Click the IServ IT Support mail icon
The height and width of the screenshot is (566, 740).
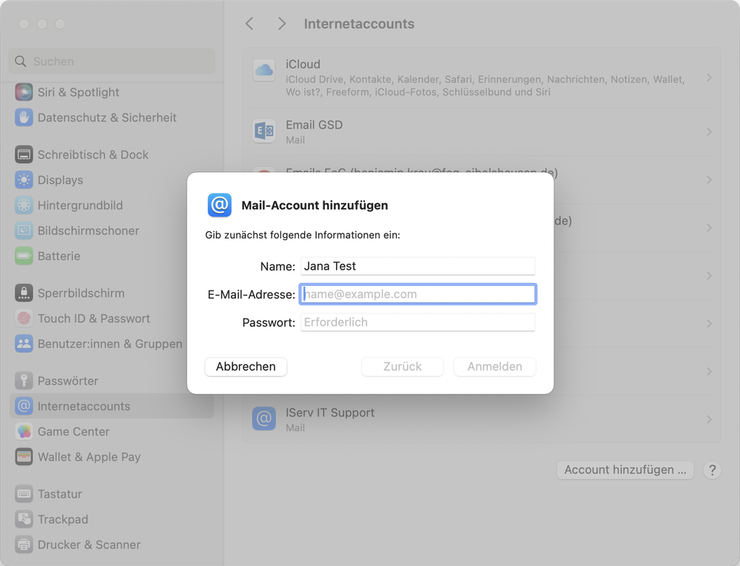pyautogui.click(x=264, y=419)
